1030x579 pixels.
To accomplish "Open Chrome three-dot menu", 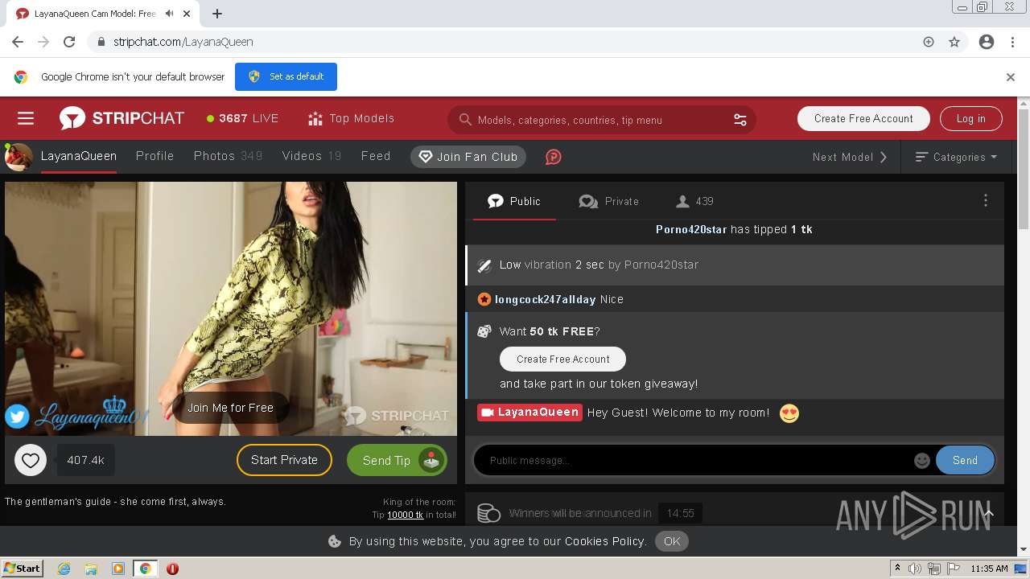I will click(x=1012, y=42).
